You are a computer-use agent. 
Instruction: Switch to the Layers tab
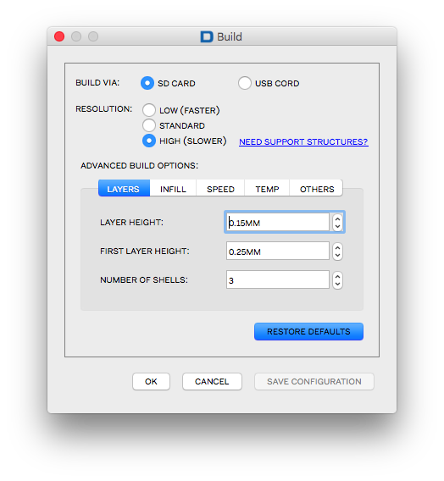click(x=124, y=188)
